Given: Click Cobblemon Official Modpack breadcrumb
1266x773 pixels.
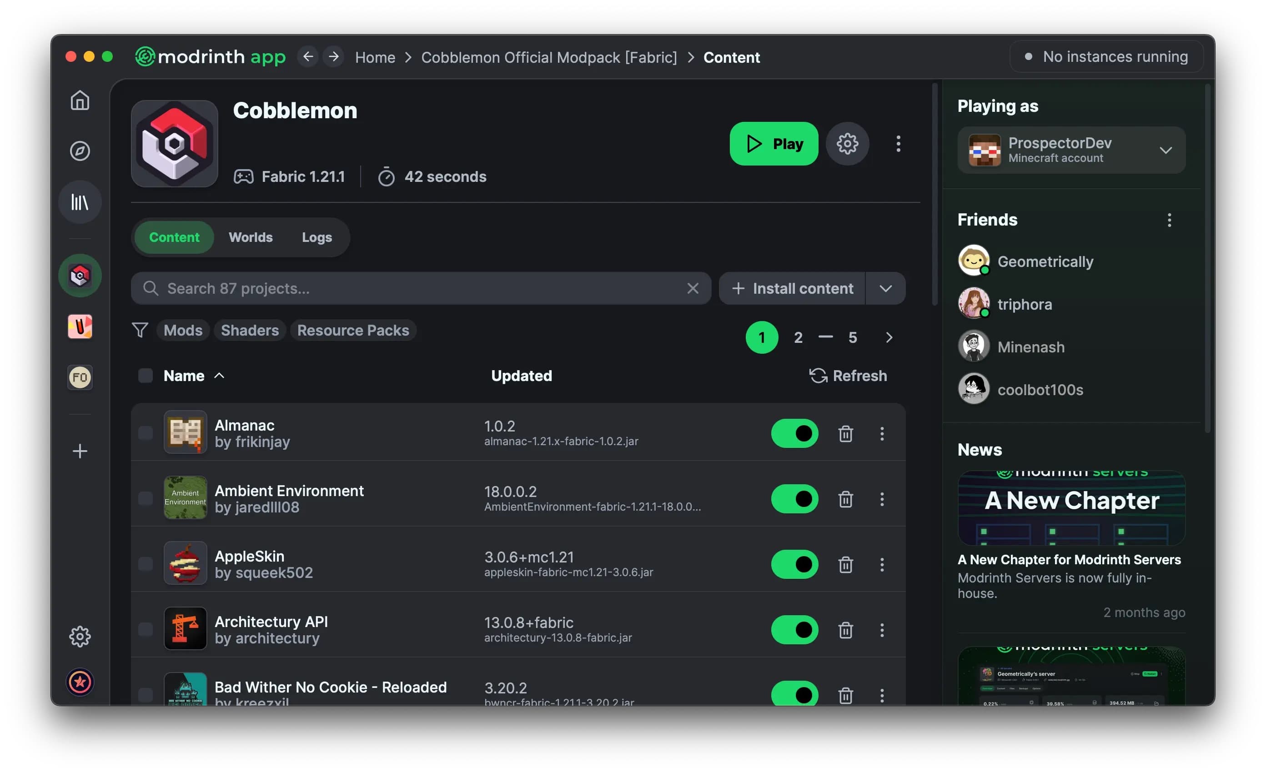Looking at the screenshot, I should pos(549,57).
